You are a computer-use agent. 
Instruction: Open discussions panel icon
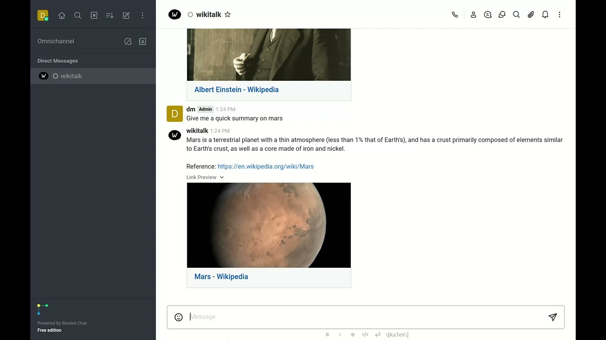click(x=502, y=15)
